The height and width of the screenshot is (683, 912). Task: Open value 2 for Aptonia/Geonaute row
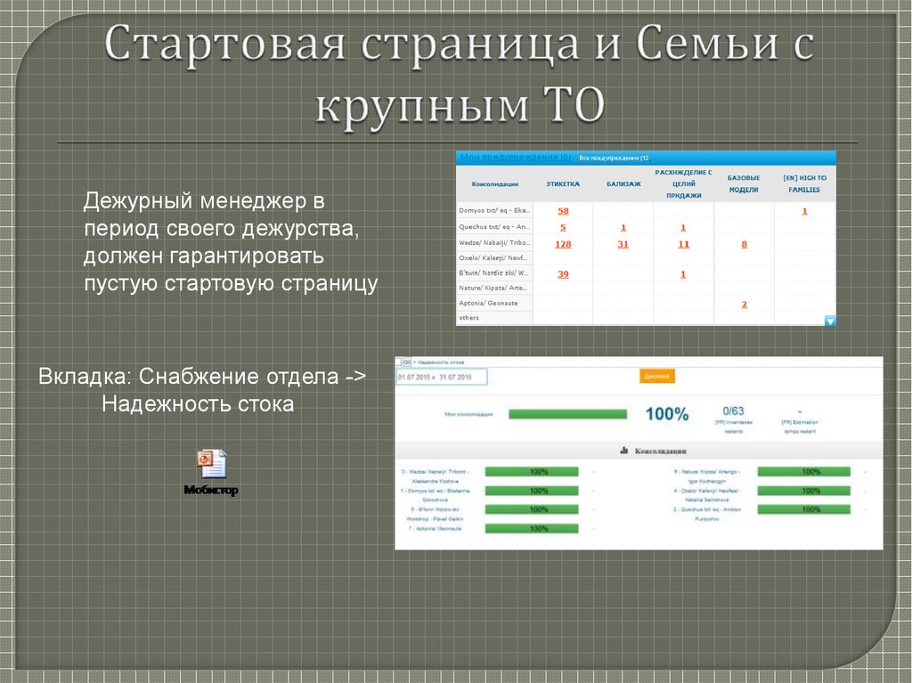tap(744, 305)
